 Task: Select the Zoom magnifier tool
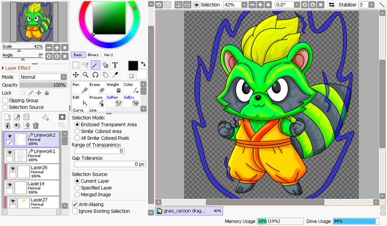(x=85, y=75)
